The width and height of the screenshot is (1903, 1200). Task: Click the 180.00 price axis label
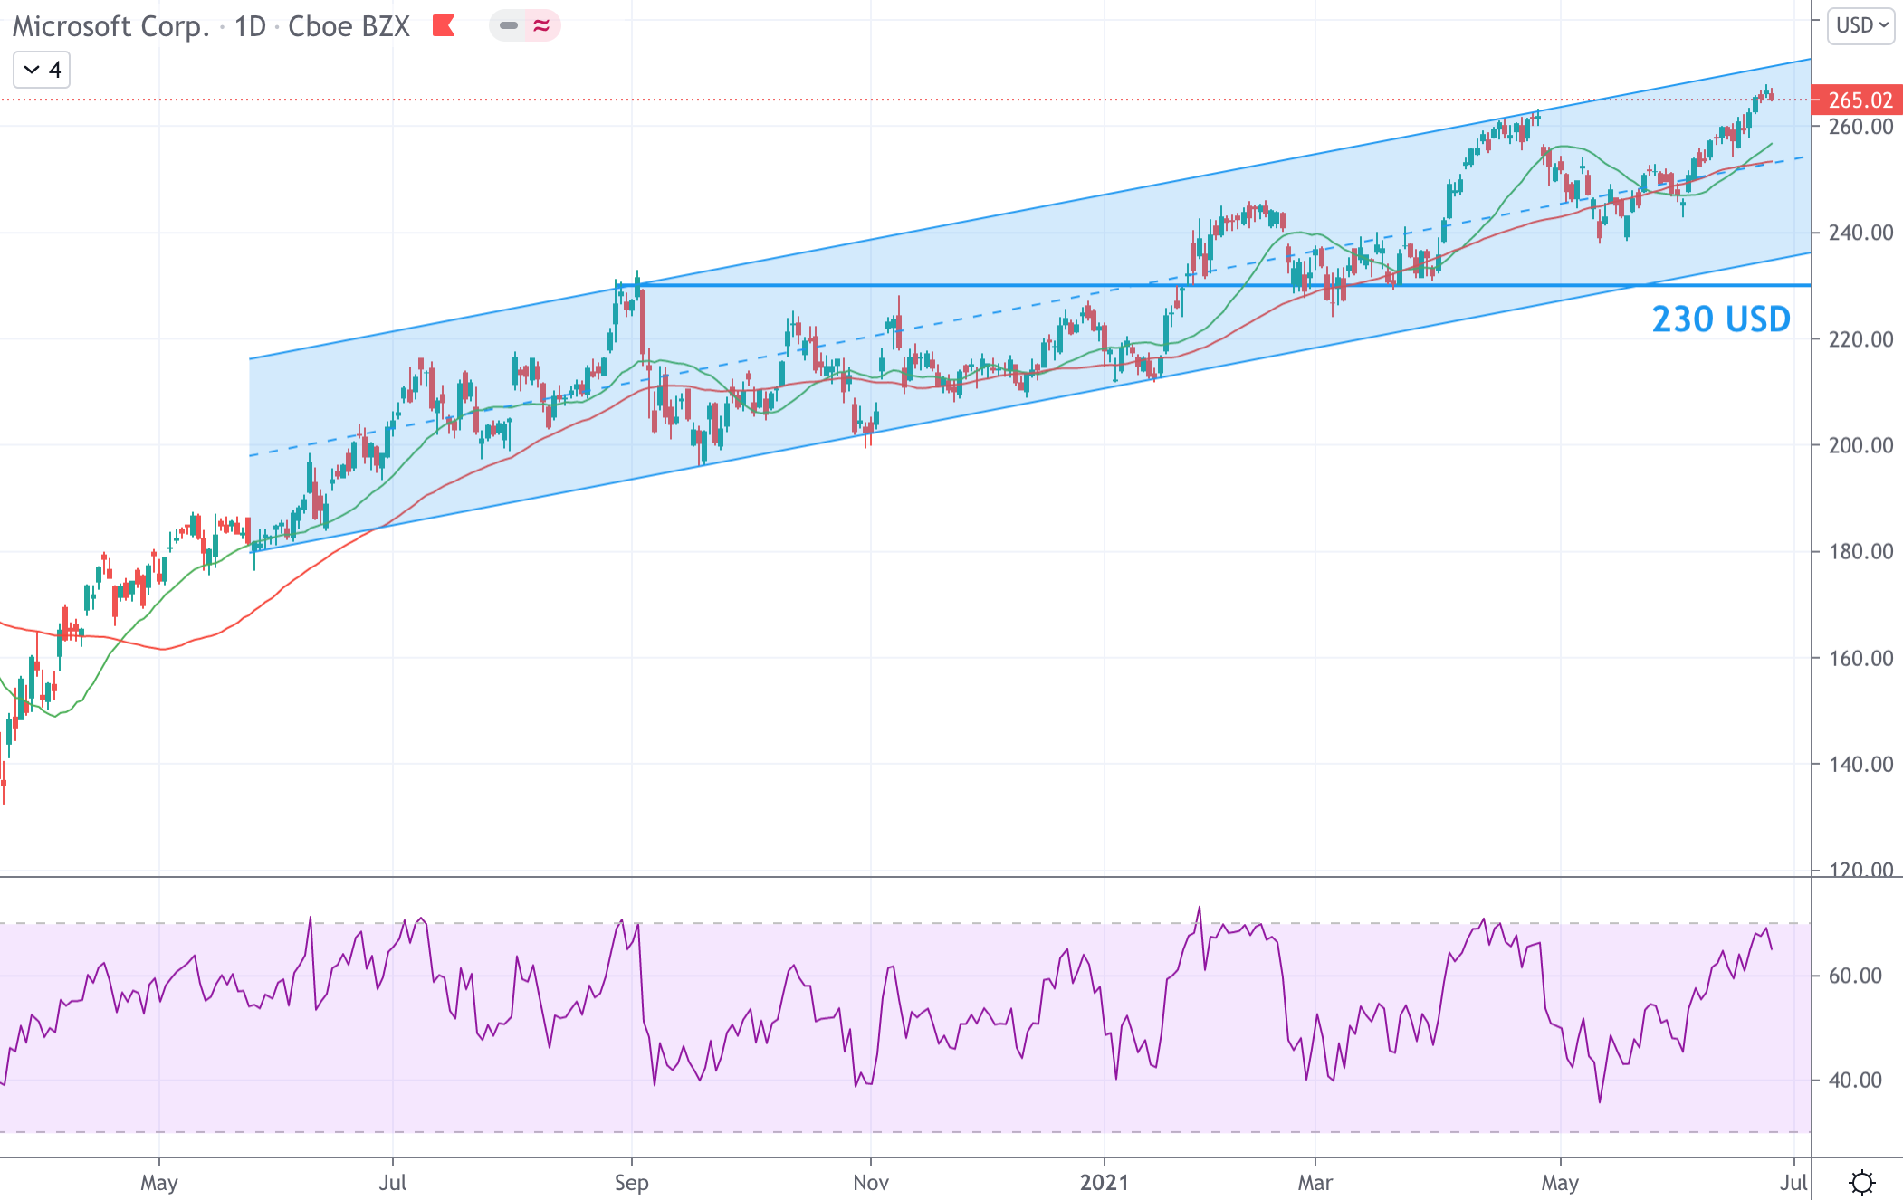coord(1860,551)
